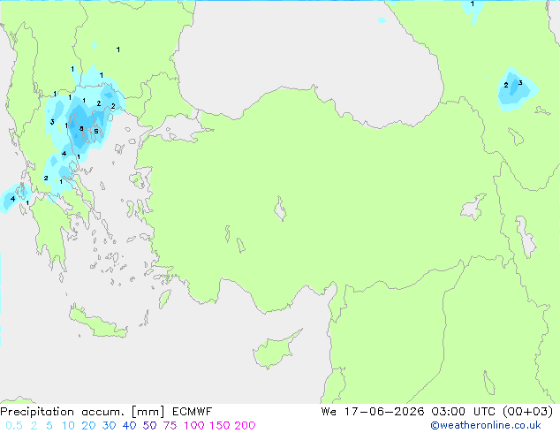Click the 75 mm legend value
560x433 pixels.
[x=170, y=426]
